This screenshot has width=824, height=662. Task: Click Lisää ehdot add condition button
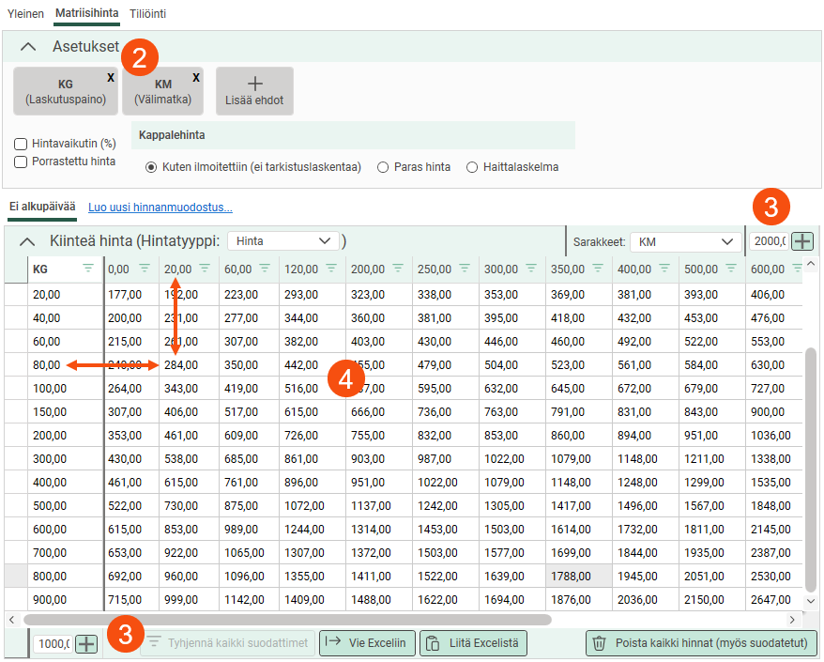254,91
